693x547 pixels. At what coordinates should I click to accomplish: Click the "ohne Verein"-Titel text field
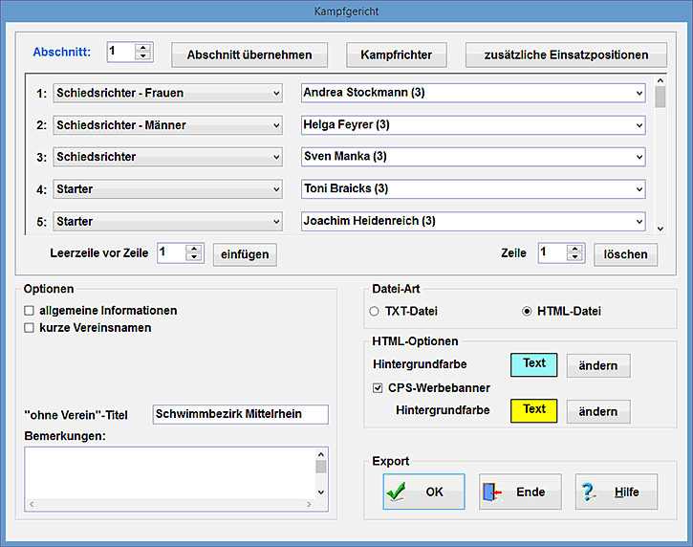click(x=240, y=415)
